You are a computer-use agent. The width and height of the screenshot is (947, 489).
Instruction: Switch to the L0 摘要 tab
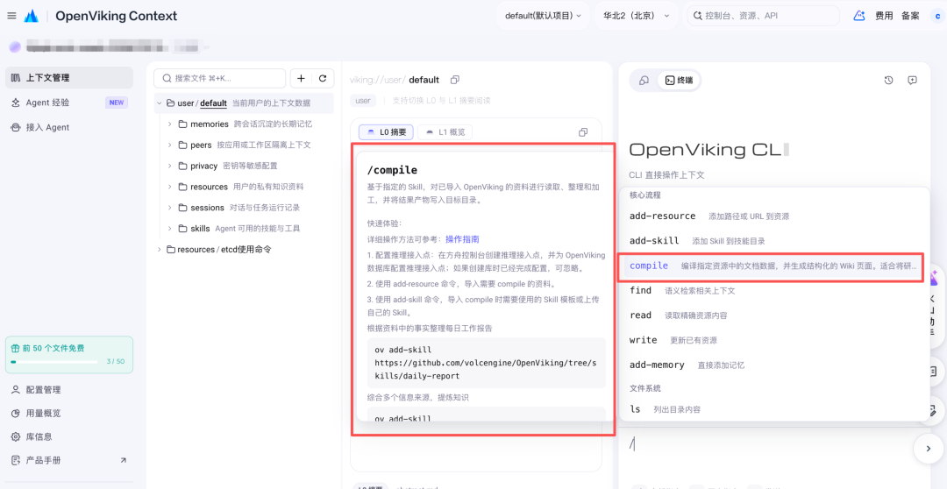(387, 132)
